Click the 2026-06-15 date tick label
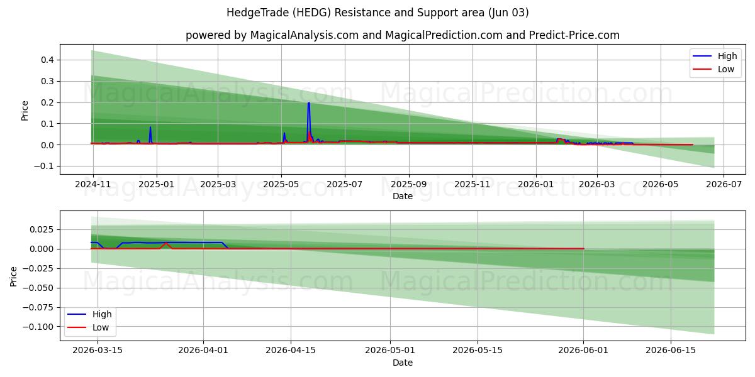 (x=671, y=349)
